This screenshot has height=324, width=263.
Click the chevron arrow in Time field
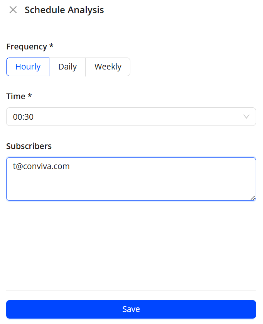tap(247, 117)
